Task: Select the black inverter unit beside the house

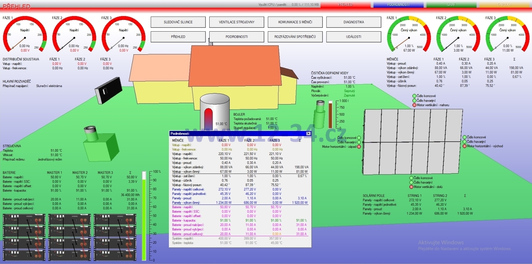Action: coord(109,90)
